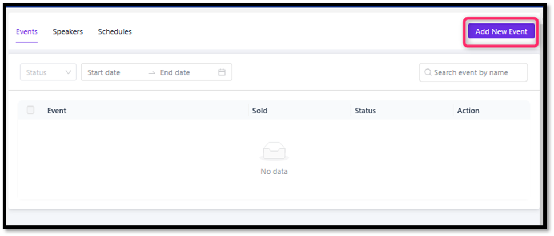Click the vertical scrollbar on right edge
This screenshot has width=554, height=236.
click(x=541, y=114)
